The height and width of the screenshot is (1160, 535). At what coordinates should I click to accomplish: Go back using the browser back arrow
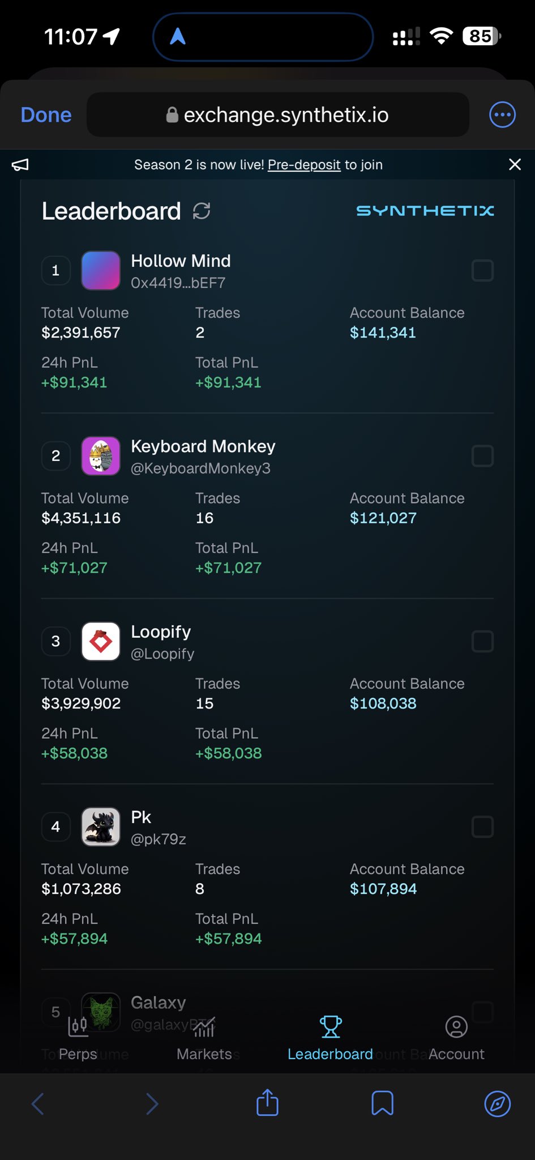pyautogui.click(x=38, y=1103)
